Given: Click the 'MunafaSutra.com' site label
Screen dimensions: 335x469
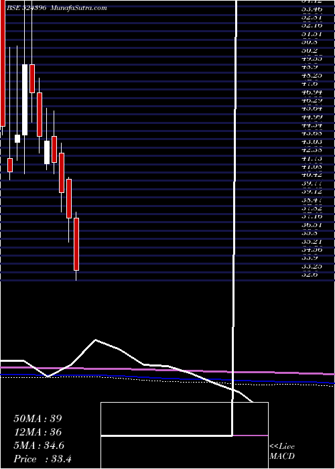Looking at the screenshot, I should pyautogui.click(x=78, y=8).
